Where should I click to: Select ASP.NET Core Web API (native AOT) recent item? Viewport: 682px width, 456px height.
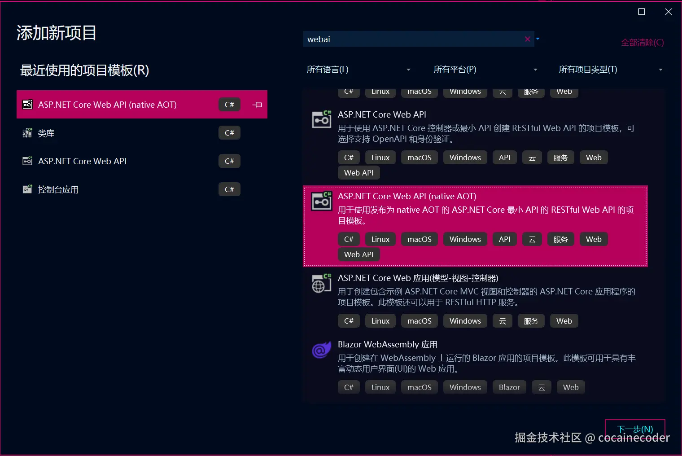coord(142,105)
